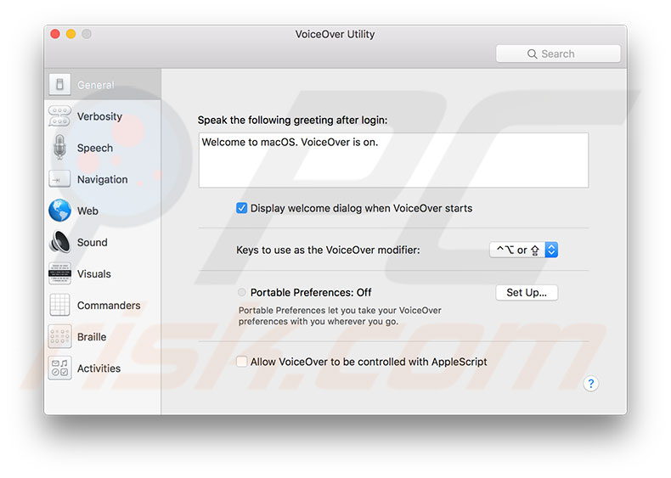Open the Commanders category label
This screenshot has width=671, height=478.
point(109,305)
